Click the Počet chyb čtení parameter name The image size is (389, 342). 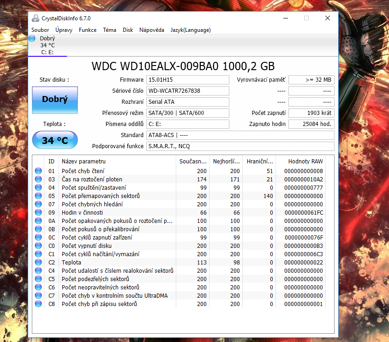83,171
